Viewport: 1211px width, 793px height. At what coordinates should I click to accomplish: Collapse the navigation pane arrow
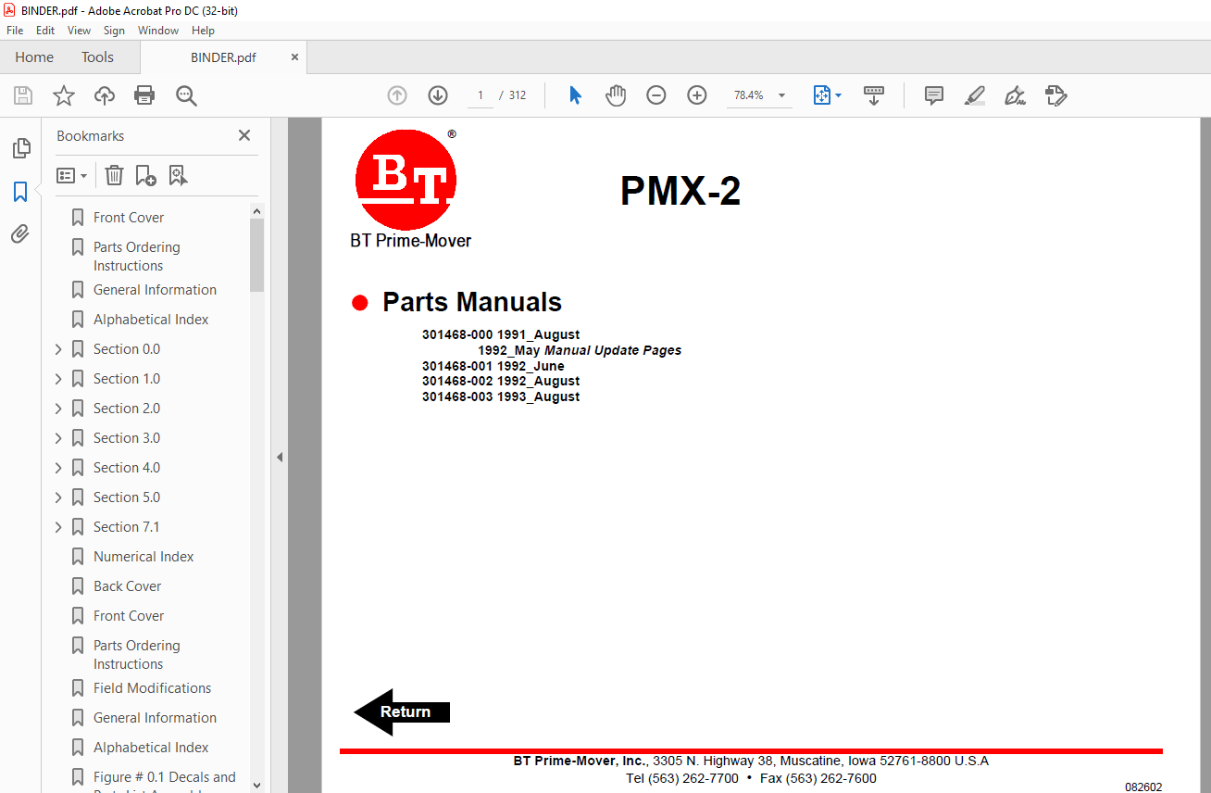[x=280, y=457]
